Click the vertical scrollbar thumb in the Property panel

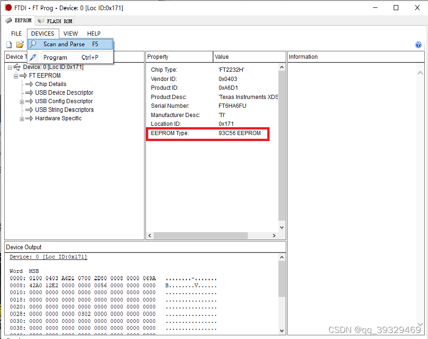[282, 146]
